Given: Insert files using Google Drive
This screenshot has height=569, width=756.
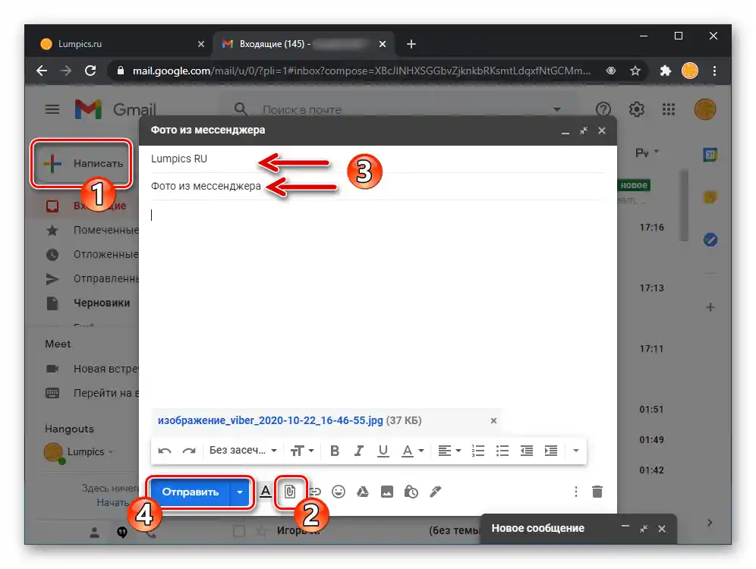Looking at the screenshot, I should click(x=362, y=492).
